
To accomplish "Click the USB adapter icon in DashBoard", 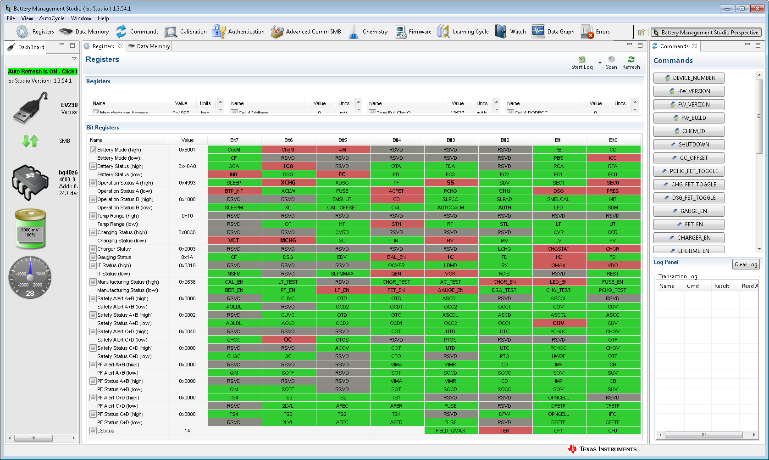I will coord(31,108).
